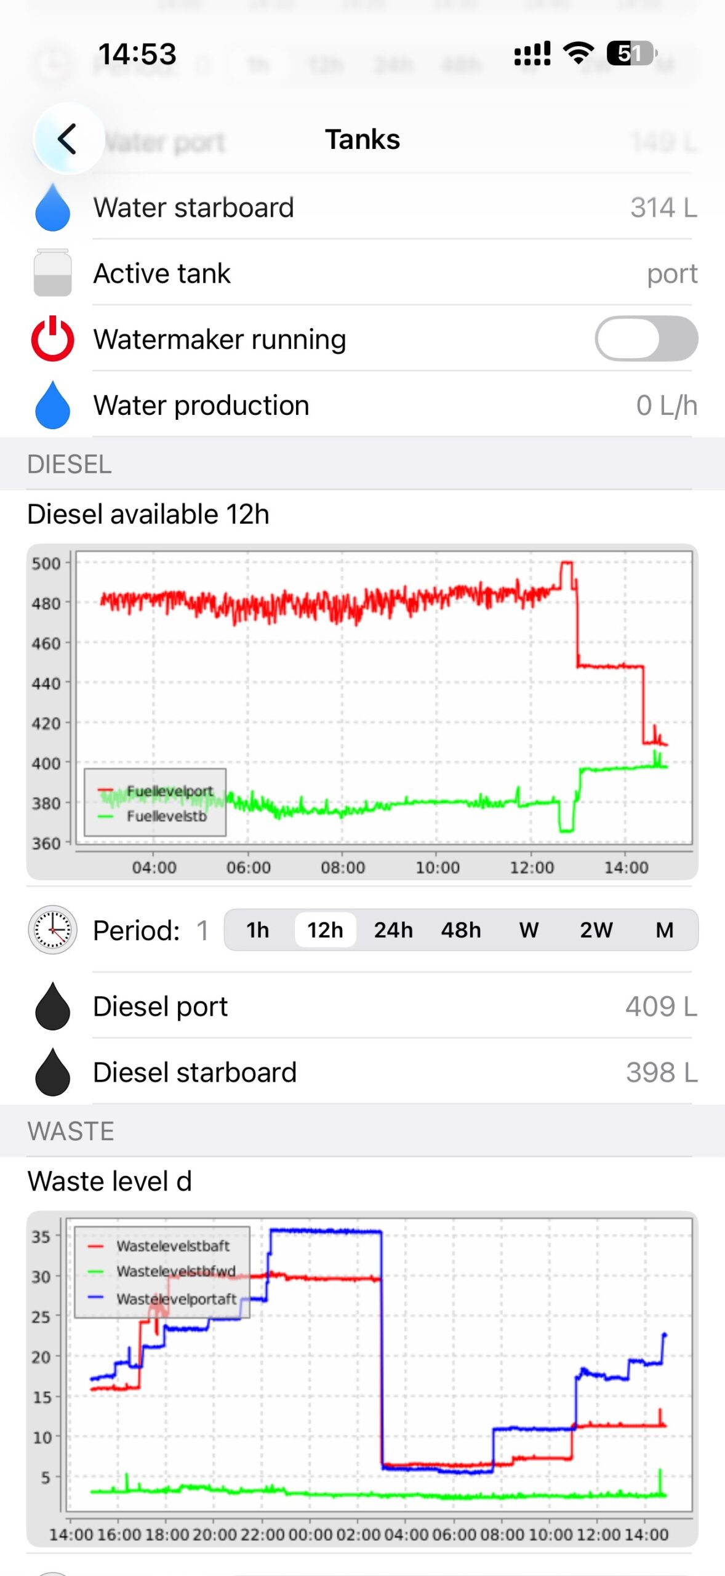Tap the back chevron button
725x1576 pixels.
[x=69, y=139]
